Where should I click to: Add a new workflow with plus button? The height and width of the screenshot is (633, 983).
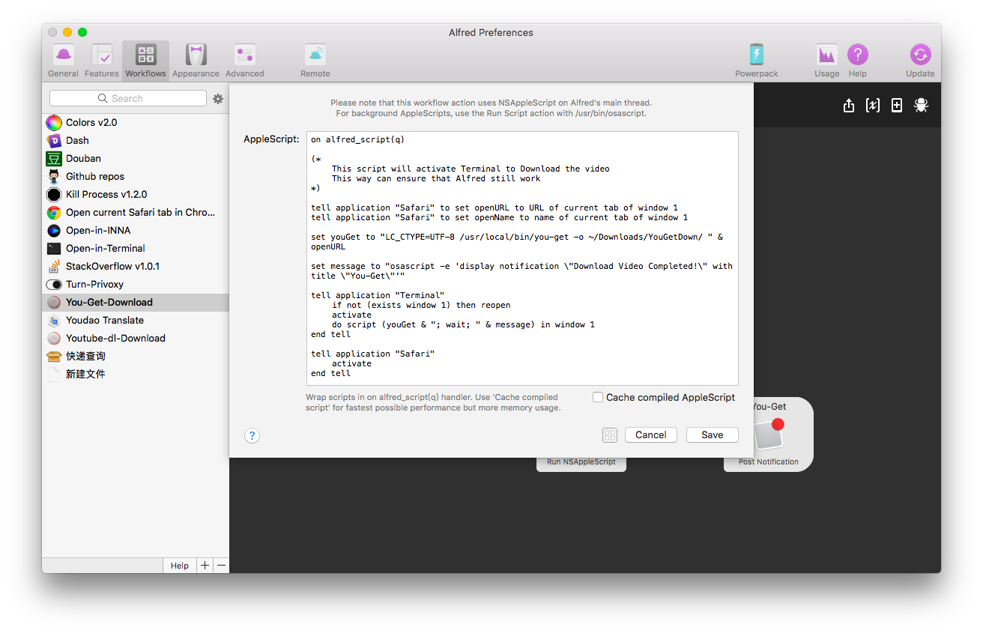tap(205, 566)
